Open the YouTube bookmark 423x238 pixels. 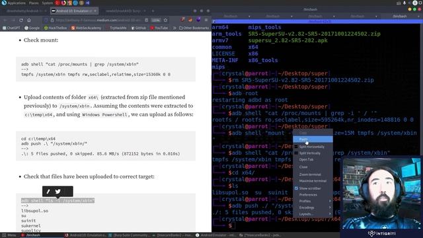pos(159,28)
